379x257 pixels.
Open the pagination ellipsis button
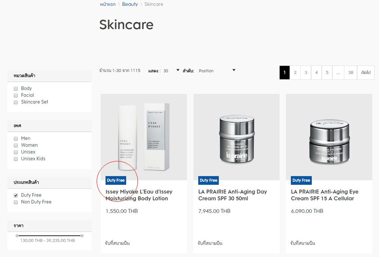click(338, 73)
